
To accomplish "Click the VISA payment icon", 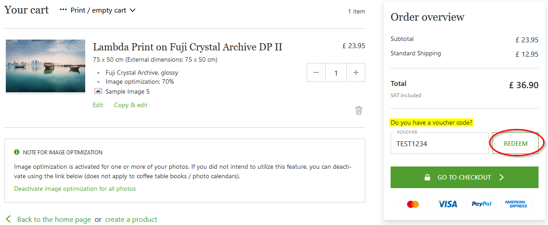I will pos(447,204).
